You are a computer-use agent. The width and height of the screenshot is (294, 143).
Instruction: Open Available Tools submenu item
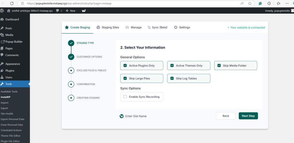[9, 92]
